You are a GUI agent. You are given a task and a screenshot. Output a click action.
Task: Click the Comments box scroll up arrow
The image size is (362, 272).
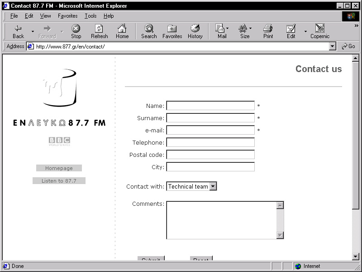(280, 205)
